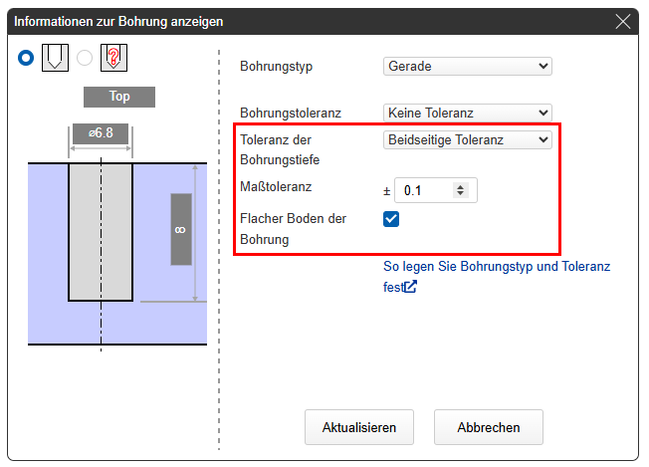Uncheck Flacher Boden der Bohrung checkbox
This screenshot has height=467, width=649.
pos(391,219)
